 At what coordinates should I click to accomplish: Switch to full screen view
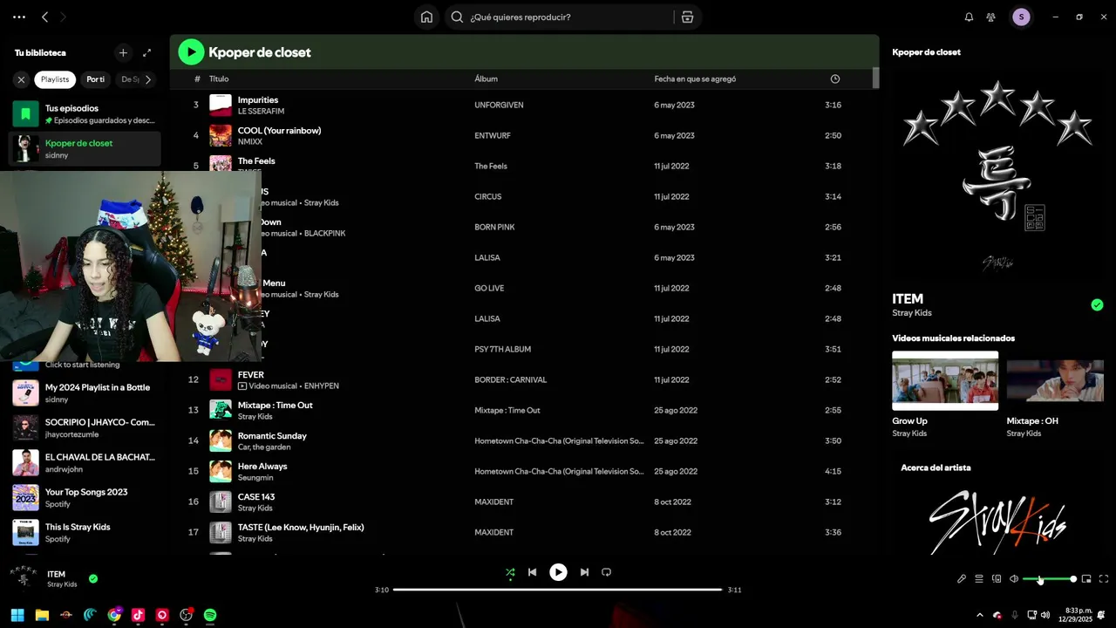click(x=1104, y=578)
